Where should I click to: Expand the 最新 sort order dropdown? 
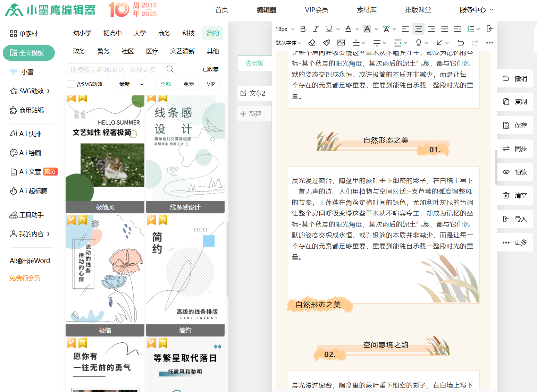131,84
